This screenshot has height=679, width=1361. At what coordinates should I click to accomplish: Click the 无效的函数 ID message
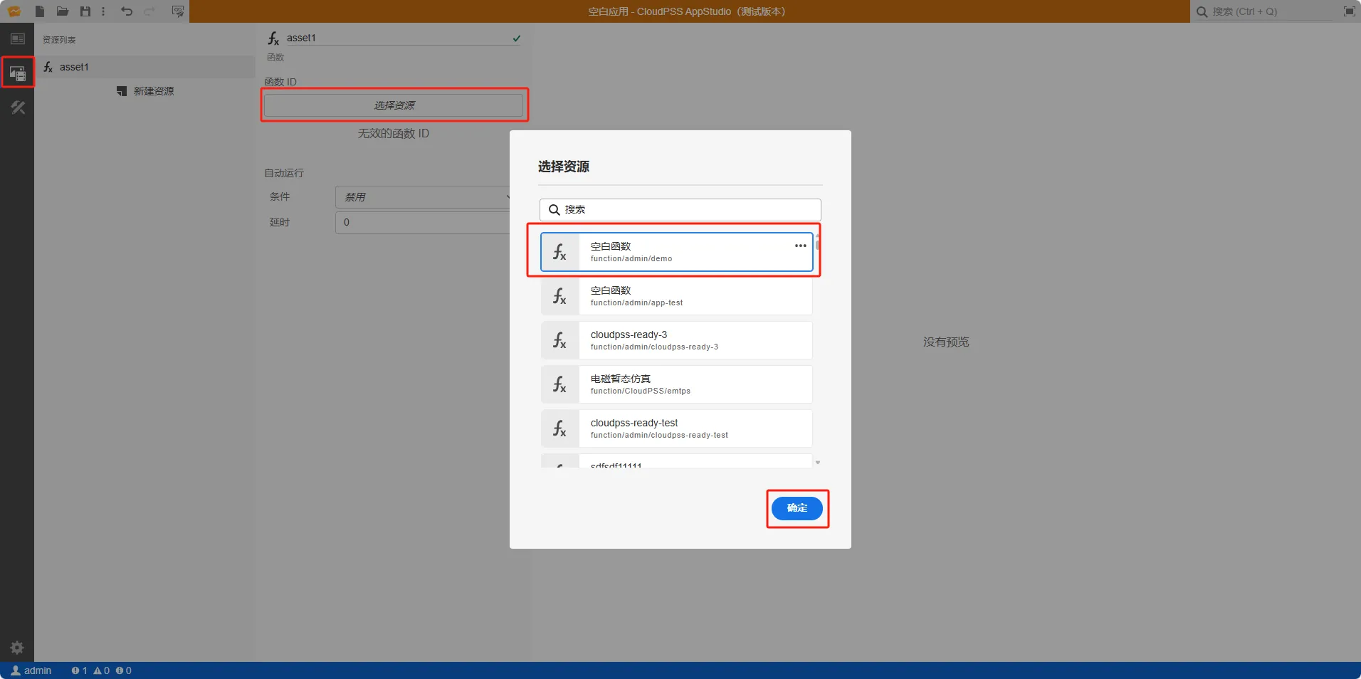pos(394,134)
